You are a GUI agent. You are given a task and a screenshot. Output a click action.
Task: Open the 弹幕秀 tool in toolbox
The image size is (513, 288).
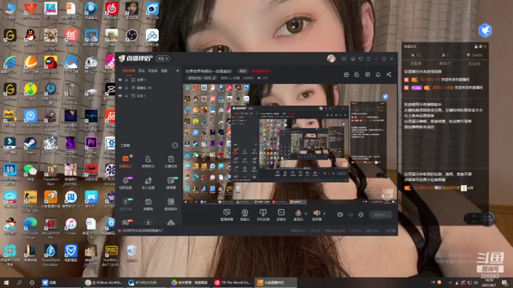(x=148, y=204)
